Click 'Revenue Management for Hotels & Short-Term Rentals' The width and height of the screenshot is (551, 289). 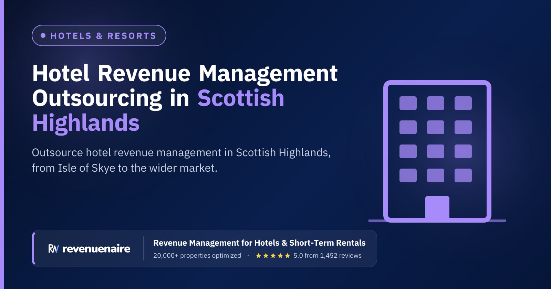(x=259, y=243)
